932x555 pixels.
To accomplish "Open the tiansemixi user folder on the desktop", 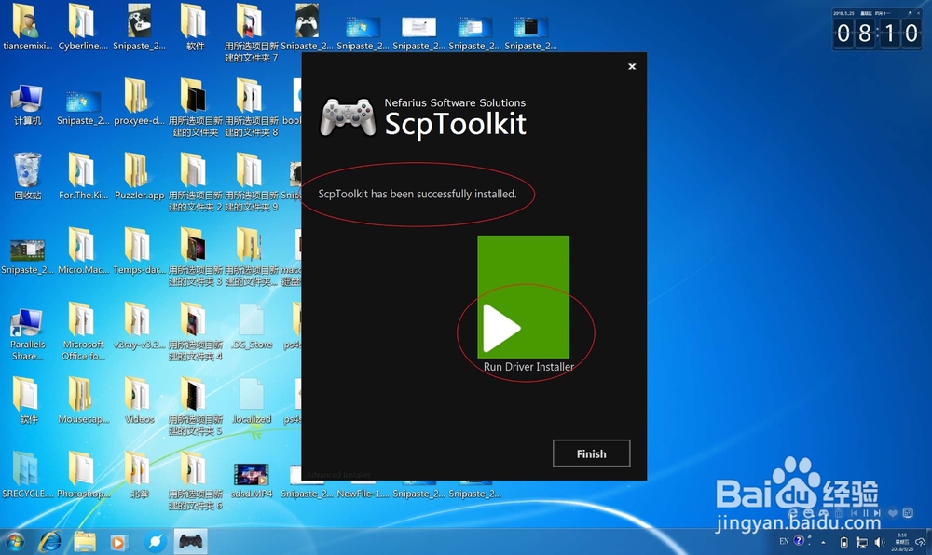I will pyautogui.click(x=27, y=27).
